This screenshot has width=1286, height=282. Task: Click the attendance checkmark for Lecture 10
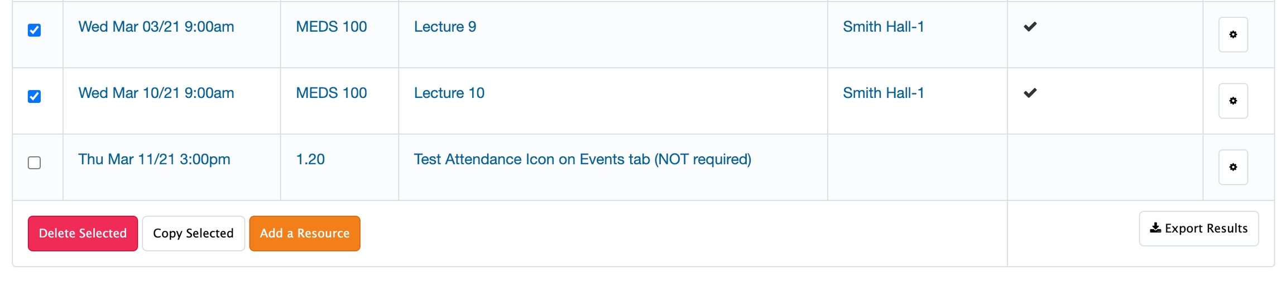point(1030,93)
